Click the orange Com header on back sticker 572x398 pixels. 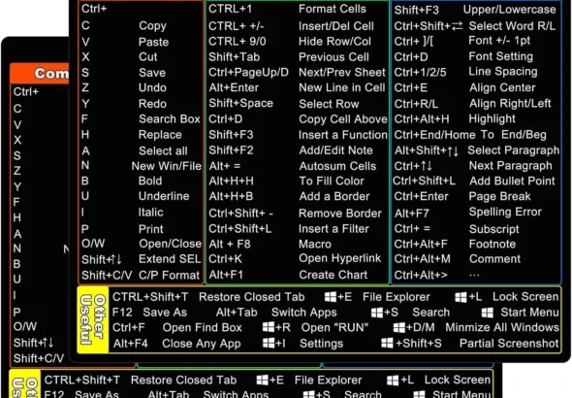40,74
